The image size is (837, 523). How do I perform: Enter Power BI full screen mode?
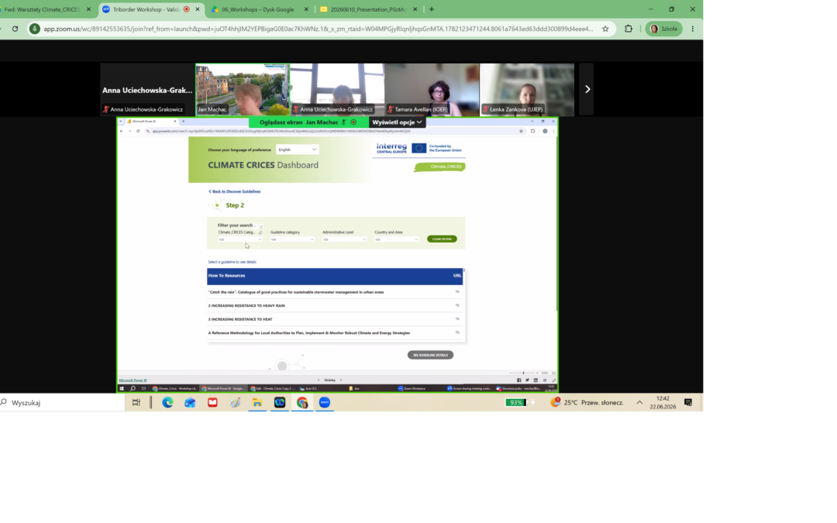tap(553, 380)
